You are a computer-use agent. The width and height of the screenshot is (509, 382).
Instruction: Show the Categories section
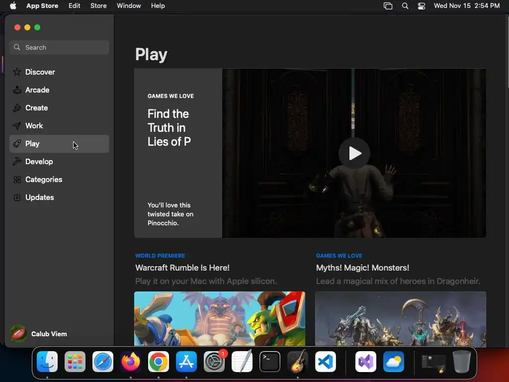click(59, 179)
